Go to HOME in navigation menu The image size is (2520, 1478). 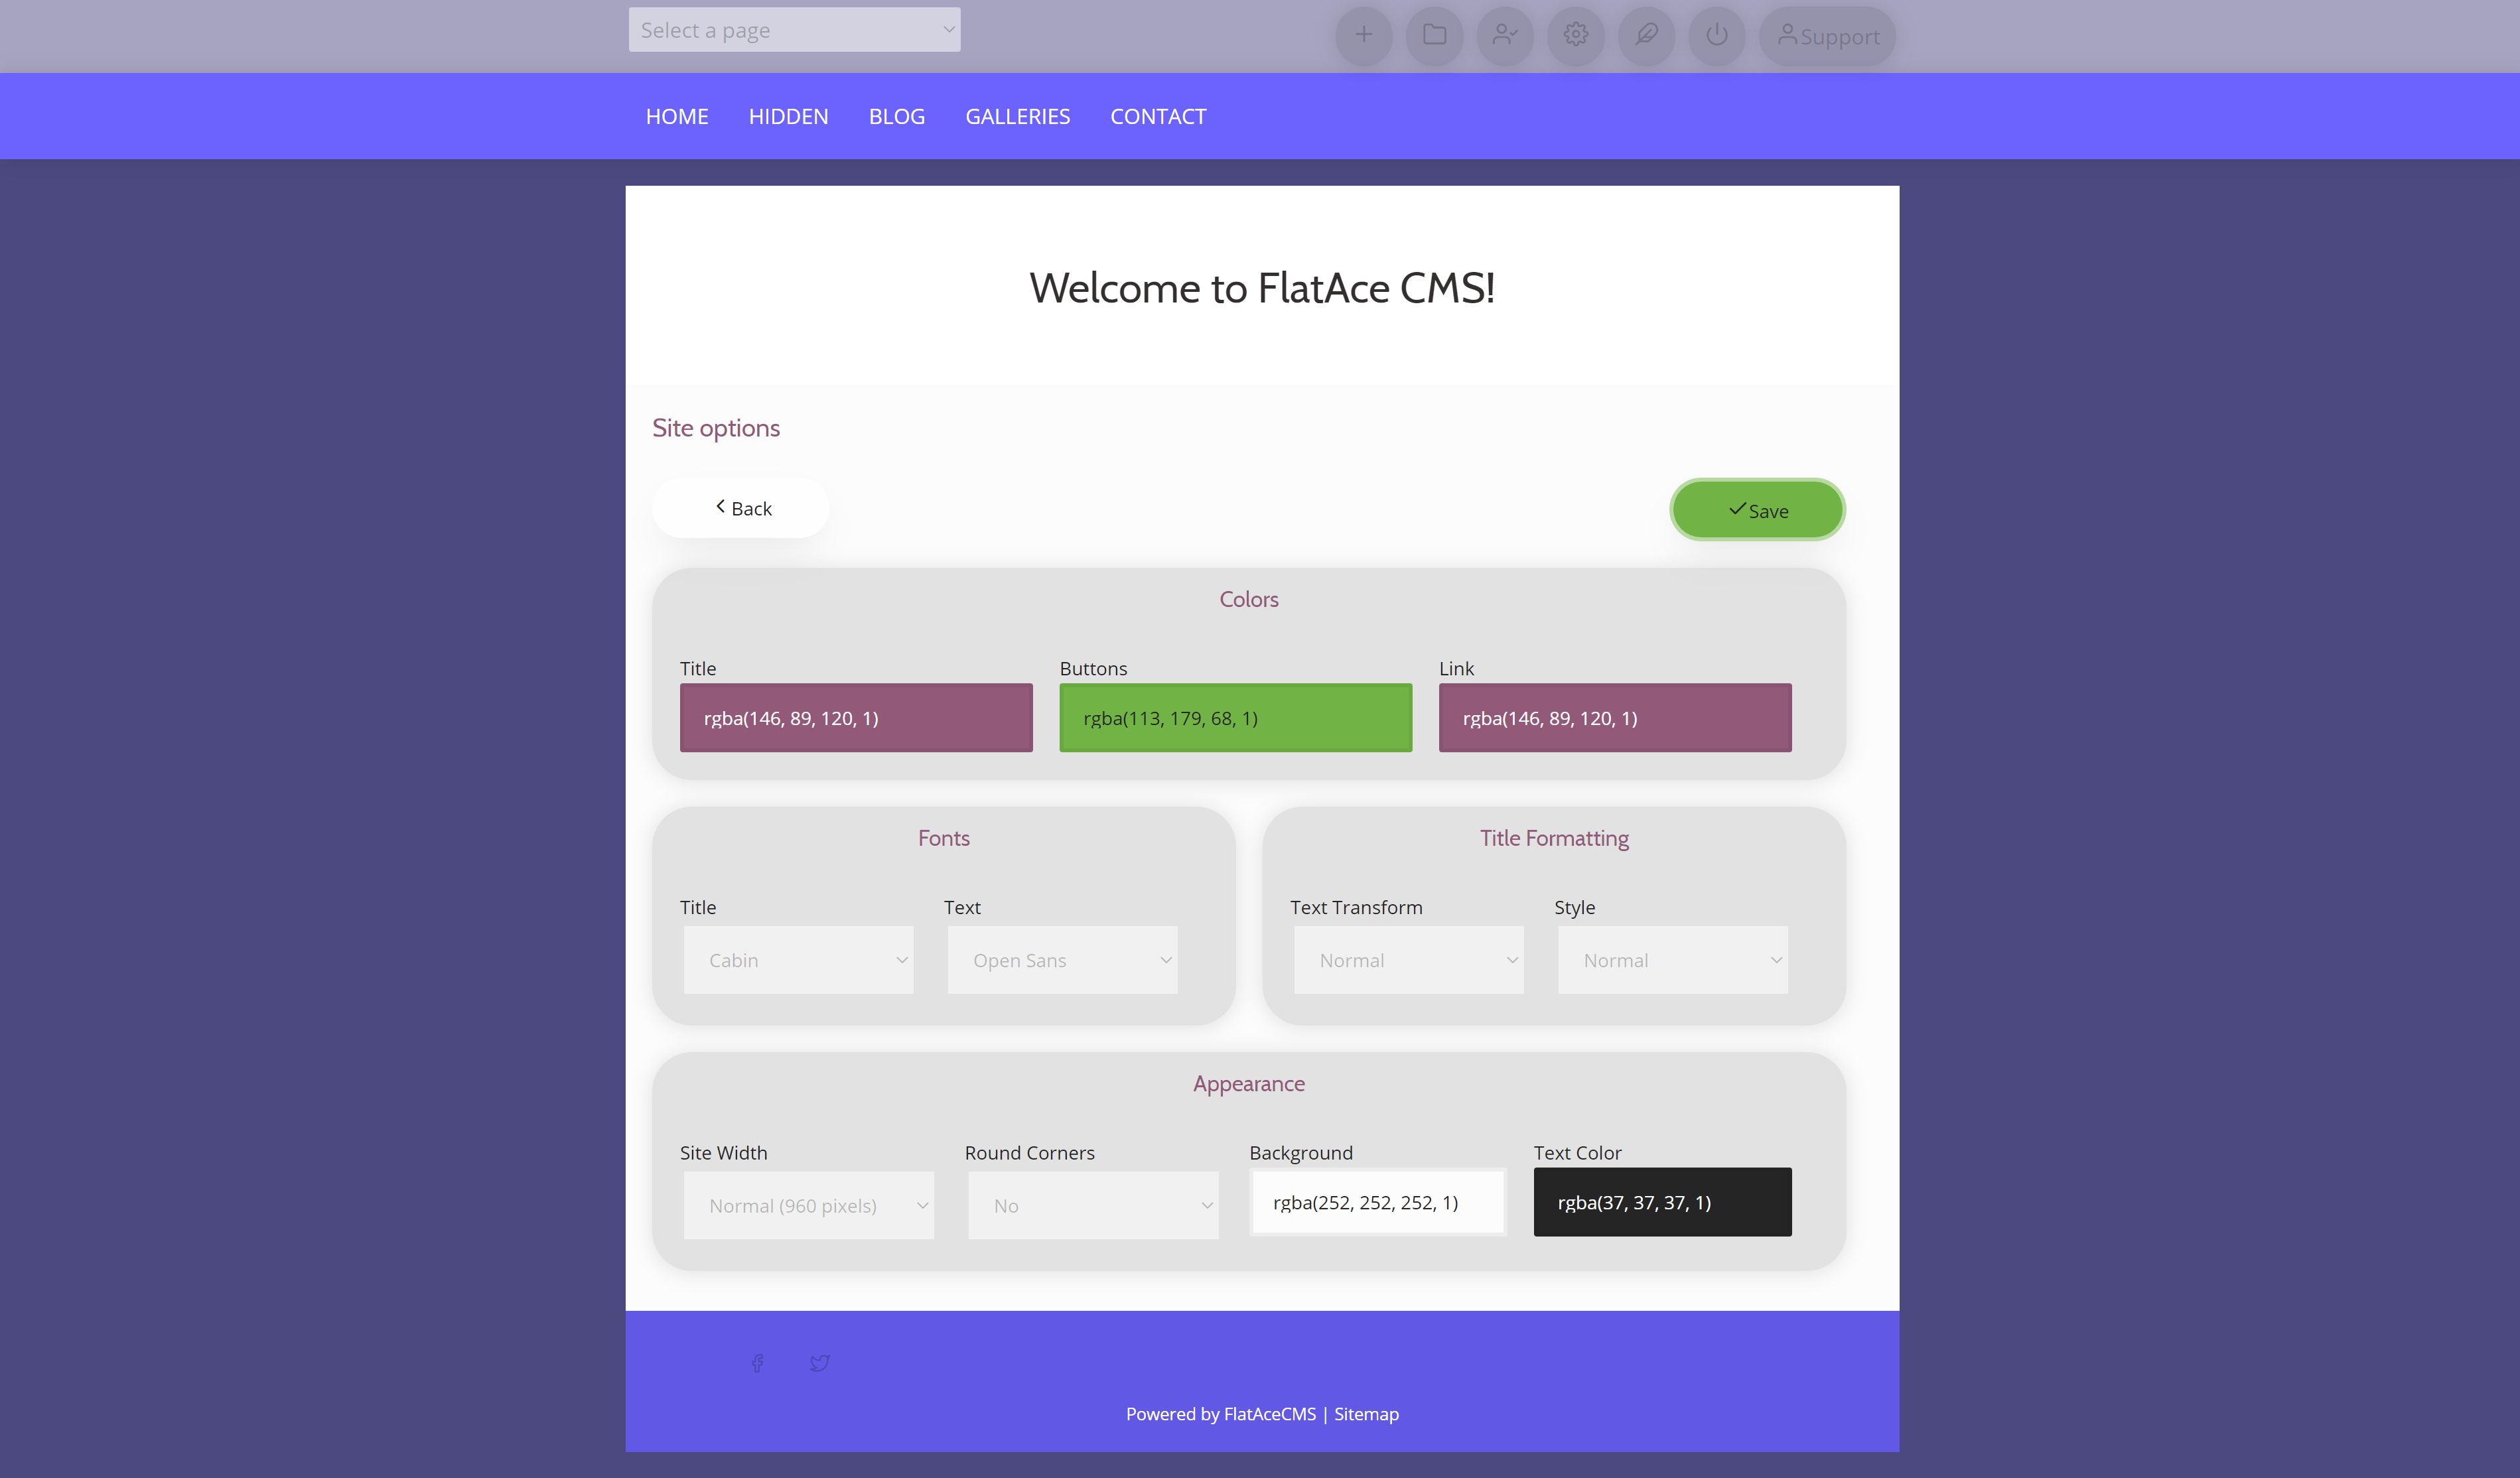click(x=677, y=116)
